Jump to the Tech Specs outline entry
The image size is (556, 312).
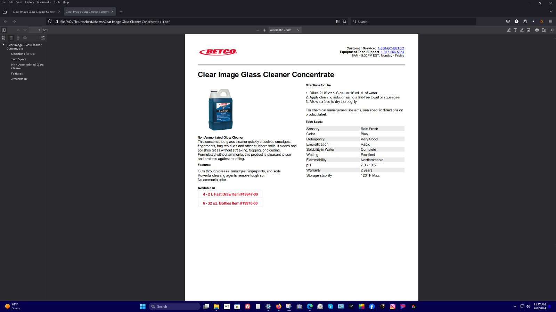(x=18, y=59)
